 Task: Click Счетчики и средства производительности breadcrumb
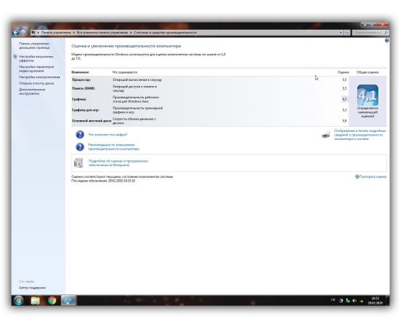[166, 33]
